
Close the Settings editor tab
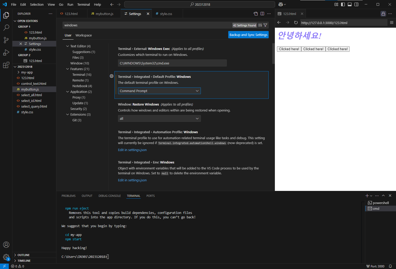coord(148,14)
